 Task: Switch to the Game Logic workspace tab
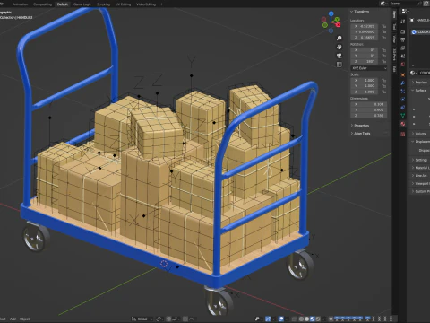point(82,4)
